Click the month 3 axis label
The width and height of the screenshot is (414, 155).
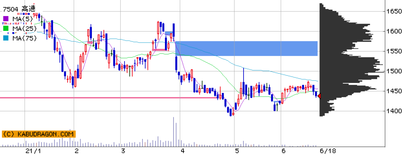pos(123,151)
